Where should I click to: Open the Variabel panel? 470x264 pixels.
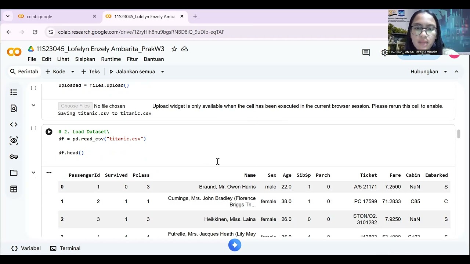[26, 248]
